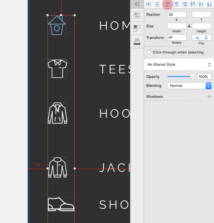Open the Craft Data tool

pyautogui.click(x=137, y=15)
